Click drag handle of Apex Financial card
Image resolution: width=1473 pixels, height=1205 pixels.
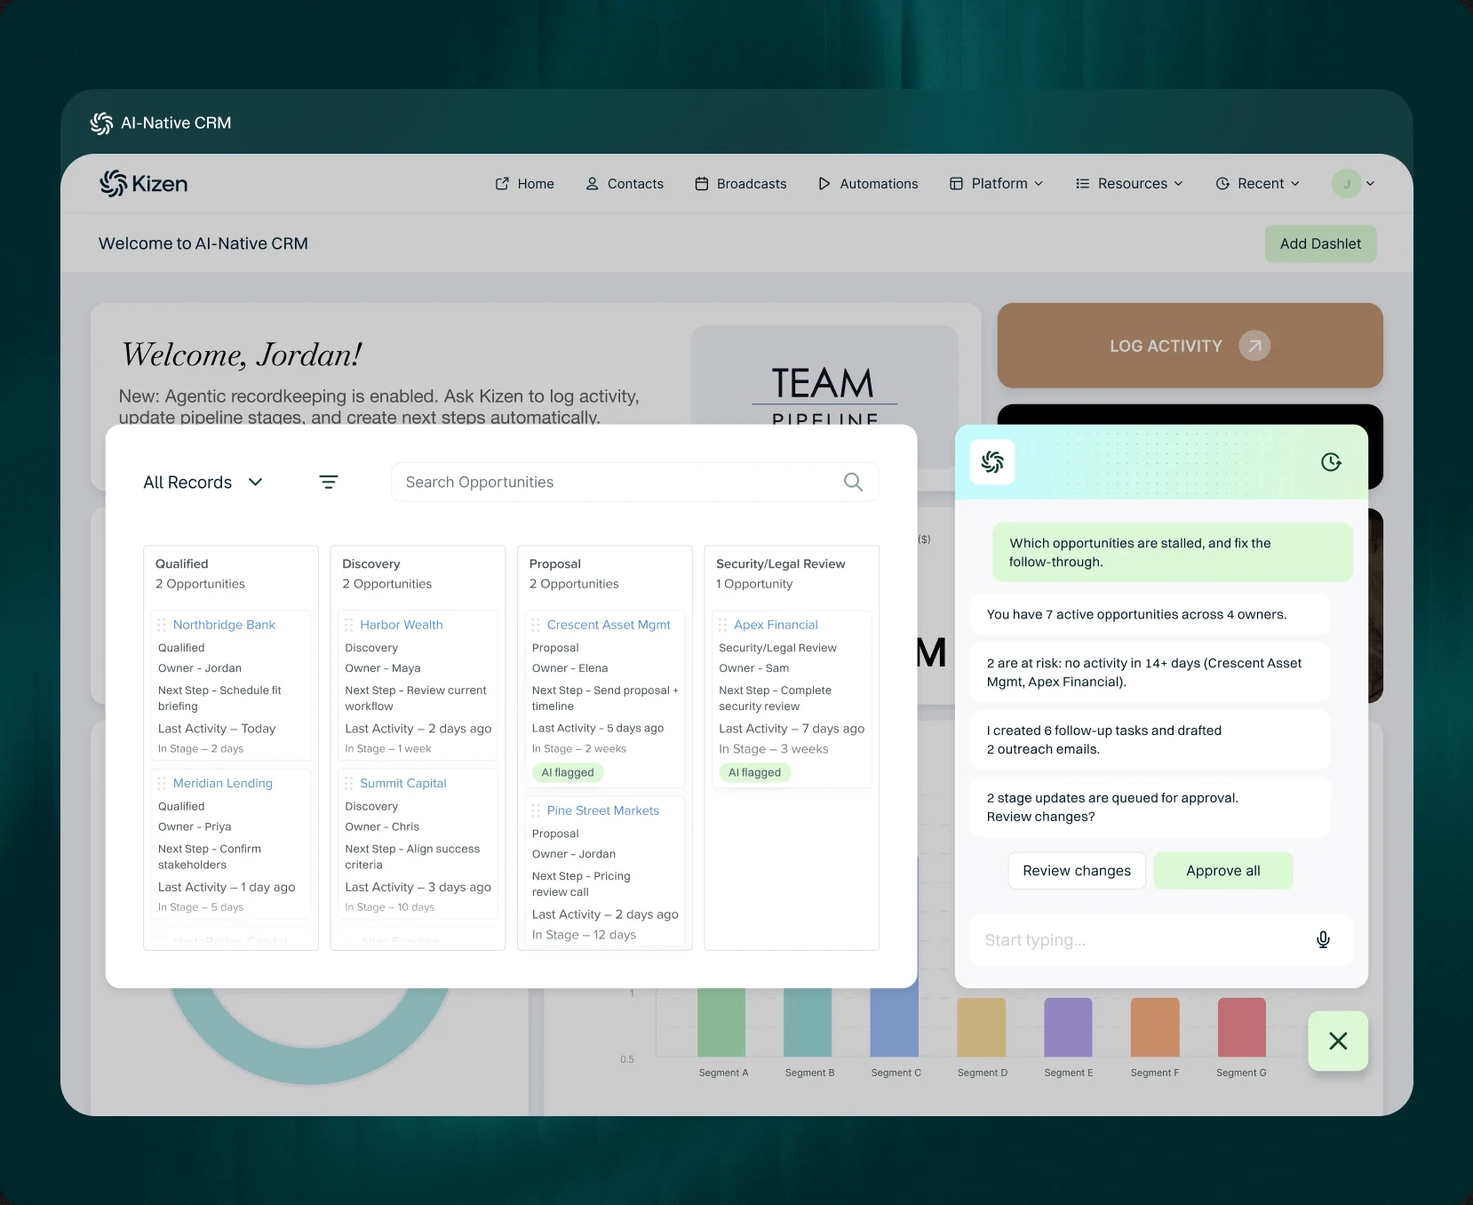[x=723, y=625]
